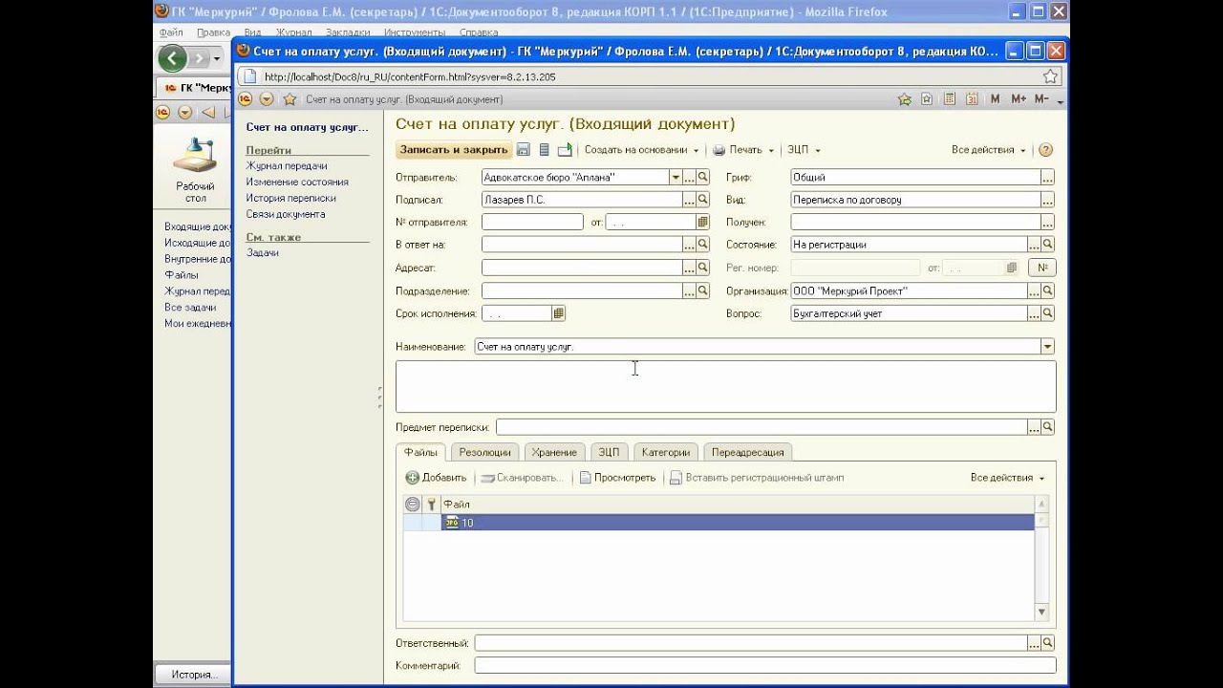Screen dimensions: 1223x688
Task: Expand the Наименование dropdown arrow
Action: click(1048, 347)
